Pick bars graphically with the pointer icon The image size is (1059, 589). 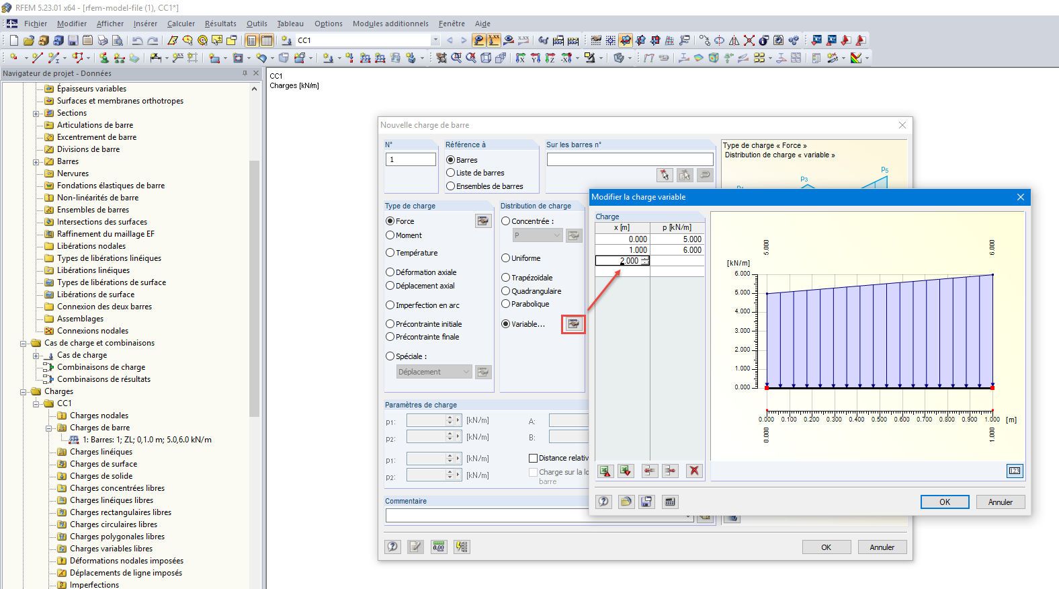click(665, 175)
